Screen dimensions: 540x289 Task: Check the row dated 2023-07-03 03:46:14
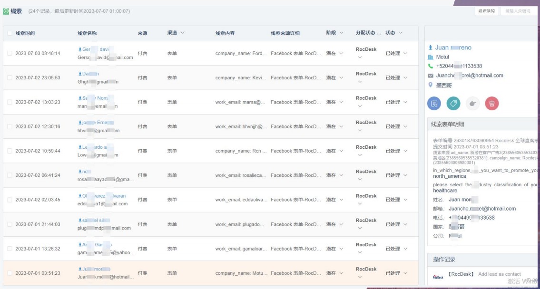10,53
